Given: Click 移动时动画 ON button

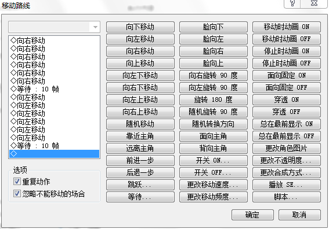Looking at the screenshot, I should click(x=287, y=27).
